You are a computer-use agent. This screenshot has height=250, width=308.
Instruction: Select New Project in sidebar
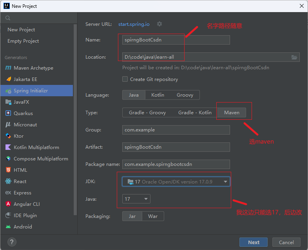point(21,30)
